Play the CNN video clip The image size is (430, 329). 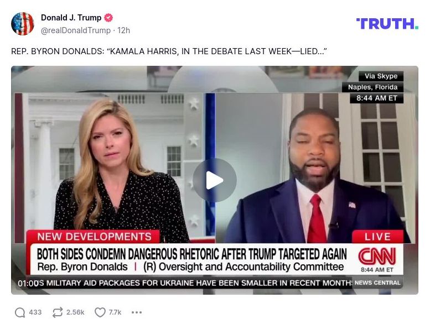pyautogui.click(x=215, y=180)
